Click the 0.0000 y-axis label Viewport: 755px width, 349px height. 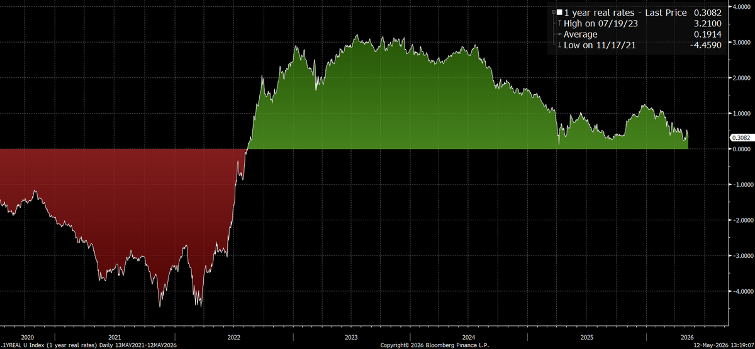point(741,149)
